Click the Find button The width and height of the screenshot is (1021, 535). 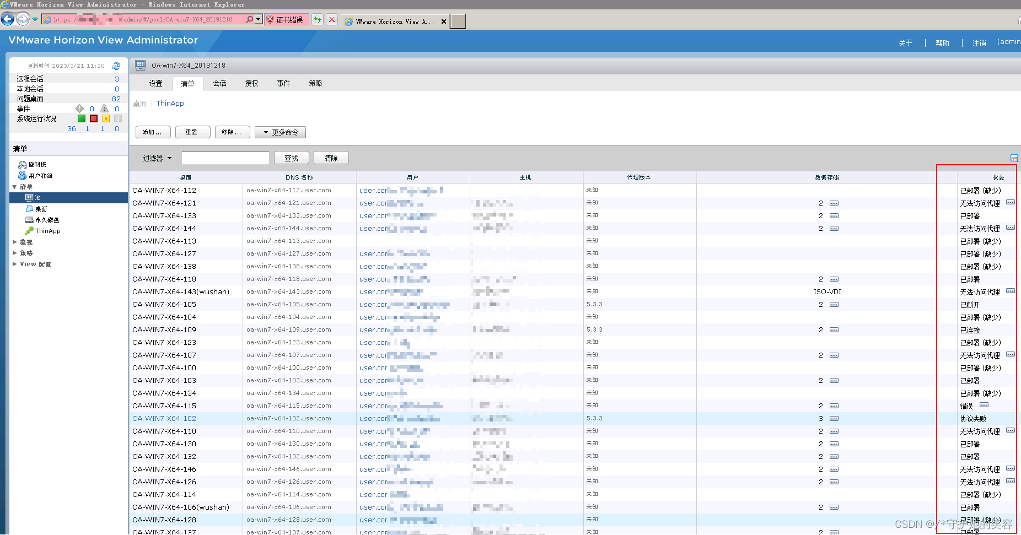tap(291, 158)
